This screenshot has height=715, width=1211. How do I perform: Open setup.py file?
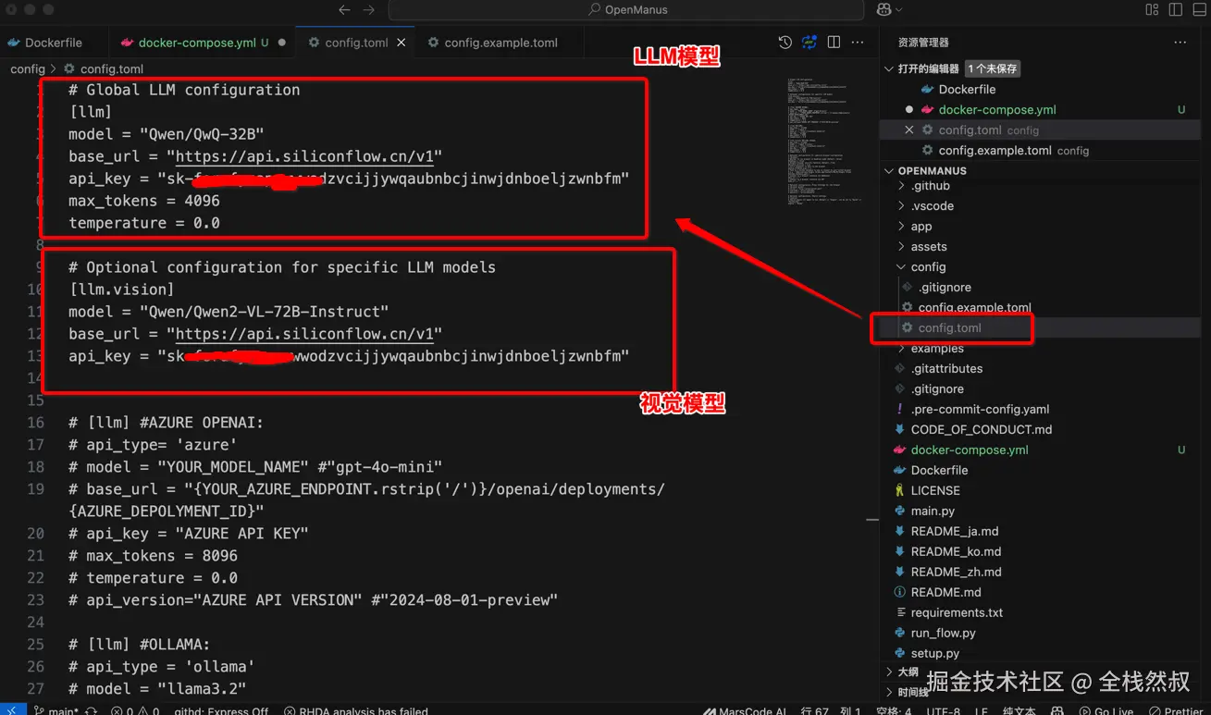coord(934,654)
